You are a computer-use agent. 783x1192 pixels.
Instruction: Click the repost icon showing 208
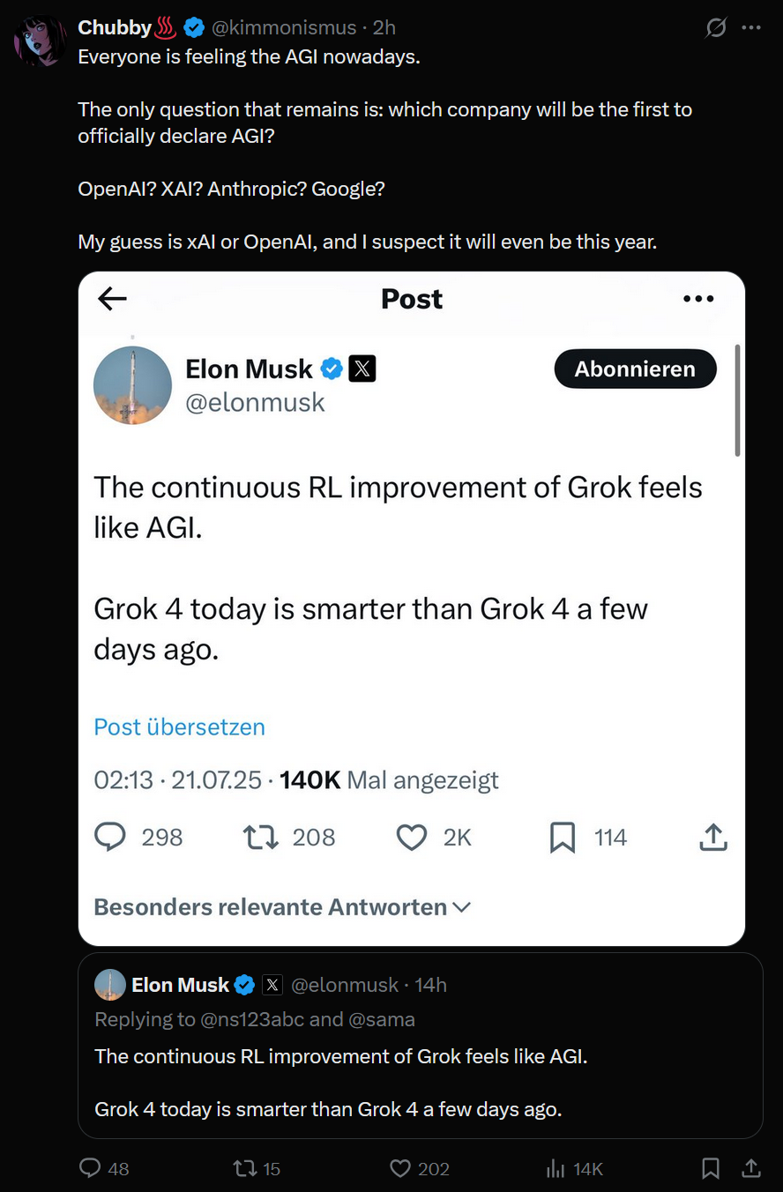[x=261, y=837]
